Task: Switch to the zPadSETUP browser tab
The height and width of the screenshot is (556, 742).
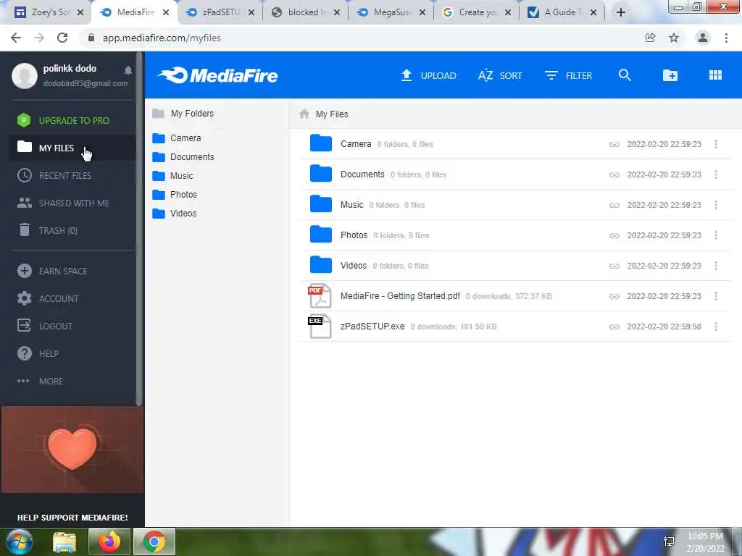Action: [220, 12]
